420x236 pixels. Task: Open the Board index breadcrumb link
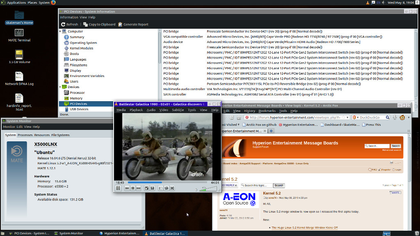point(231,163)
